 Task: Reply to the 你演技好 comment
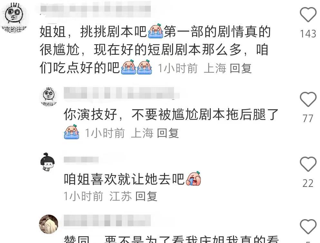(168, 133)
